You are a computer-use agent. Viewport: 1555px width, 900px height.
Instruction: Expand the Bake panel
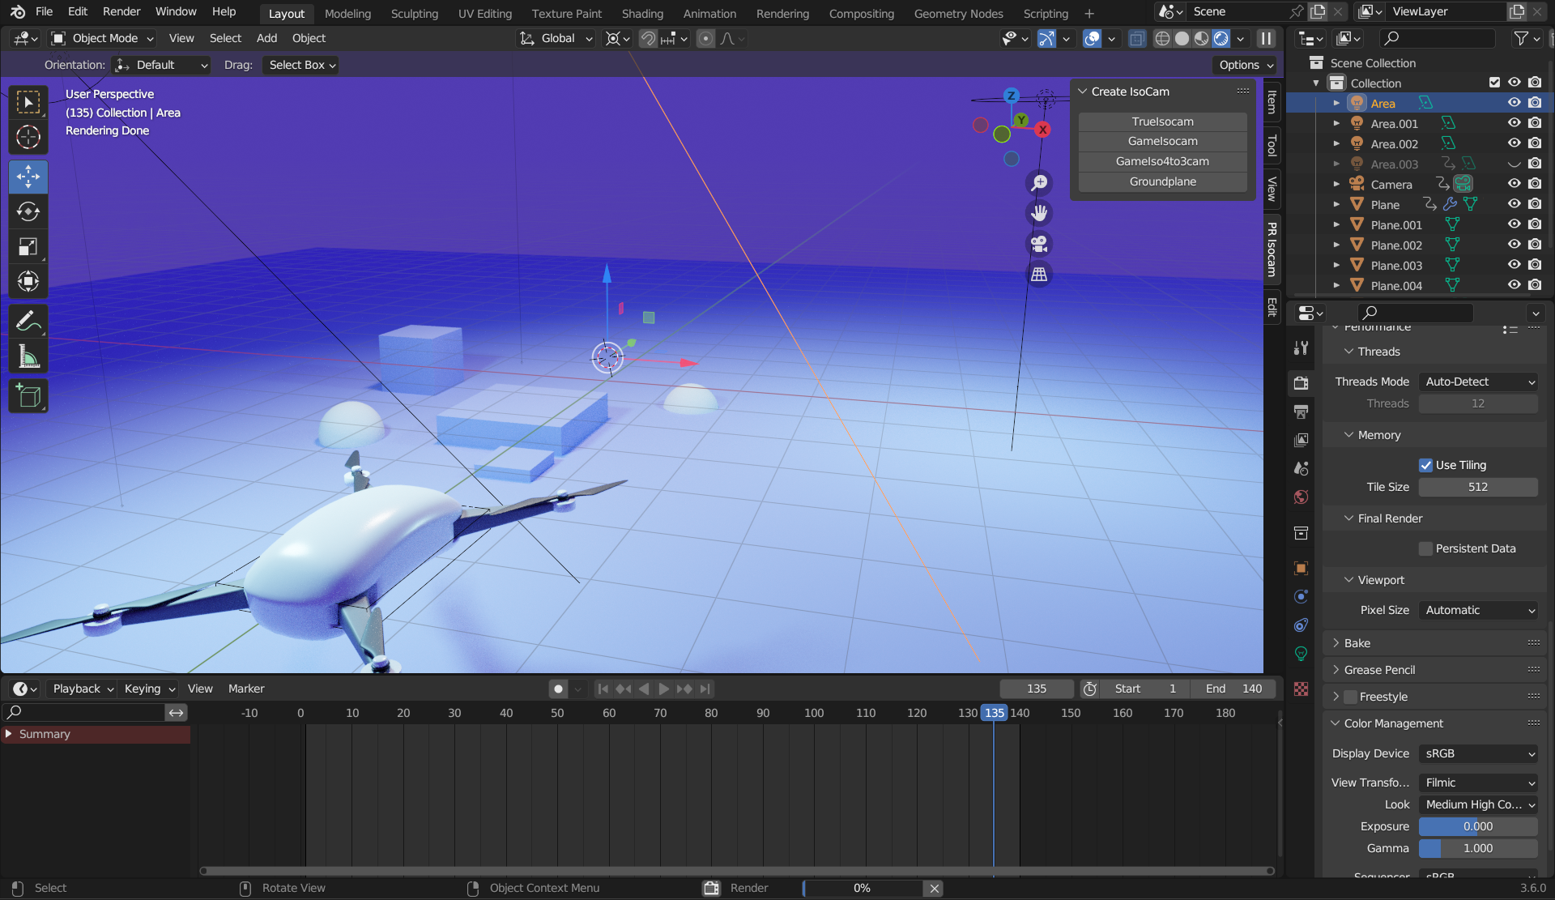1357,643
